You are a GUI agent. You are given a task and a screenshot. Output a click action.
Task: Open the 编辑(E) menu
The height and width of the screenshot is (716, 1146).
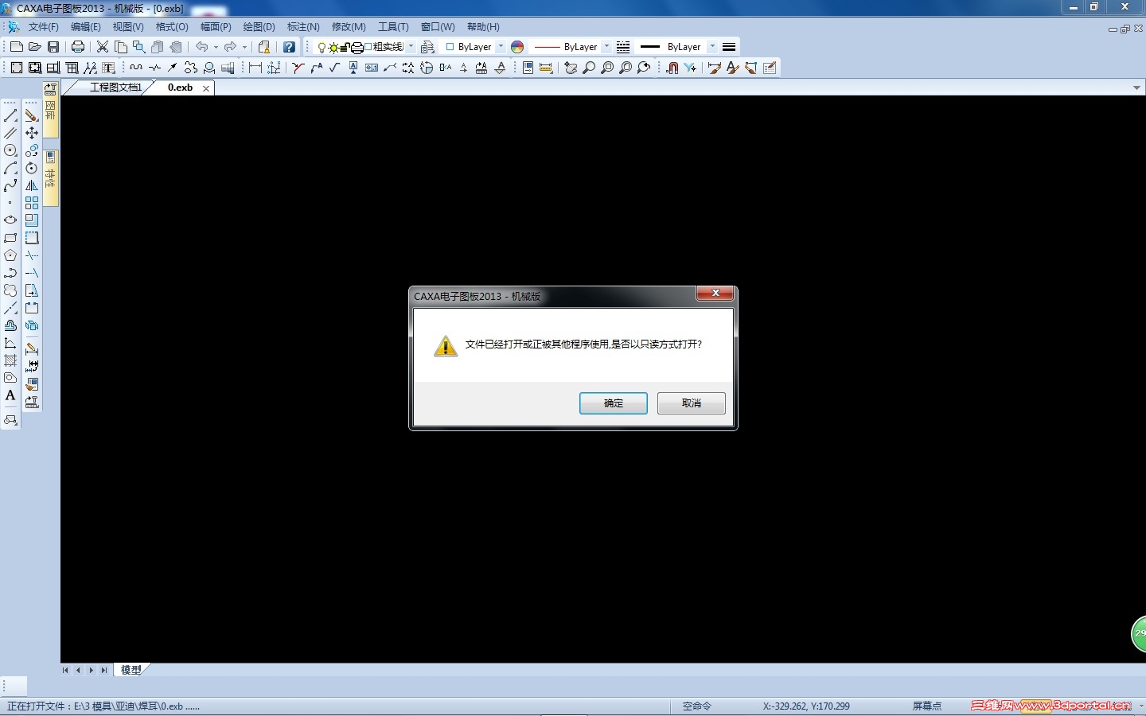click(86, 27)
